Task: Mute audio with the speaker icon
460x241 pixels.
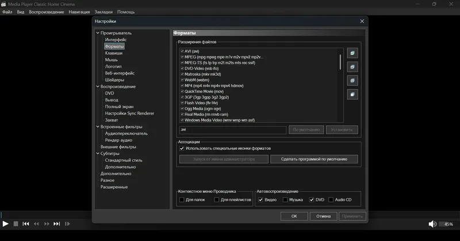Action: coord(432,224)
